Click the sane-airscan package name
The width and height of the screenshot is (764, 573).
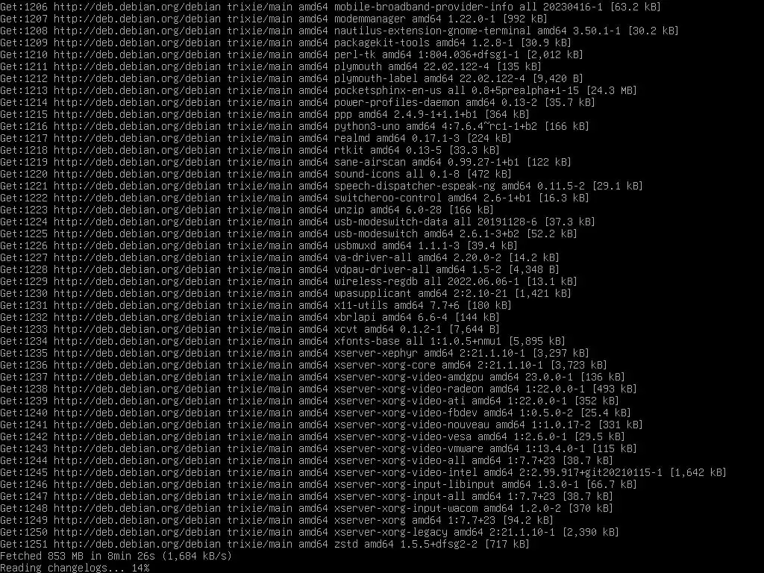370,162
